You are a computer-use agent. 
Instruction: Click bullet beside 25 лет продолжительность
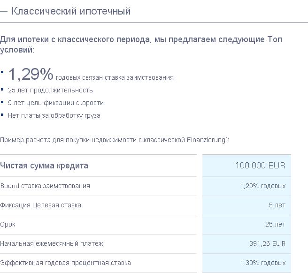coord(2,89)
